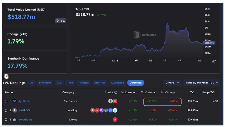
Task: Click the refresh icon under the TVL chart
Action: pos(214,61)
